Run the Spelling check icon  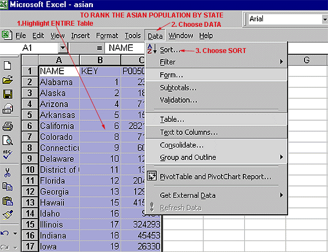click(x=8, y=155)
